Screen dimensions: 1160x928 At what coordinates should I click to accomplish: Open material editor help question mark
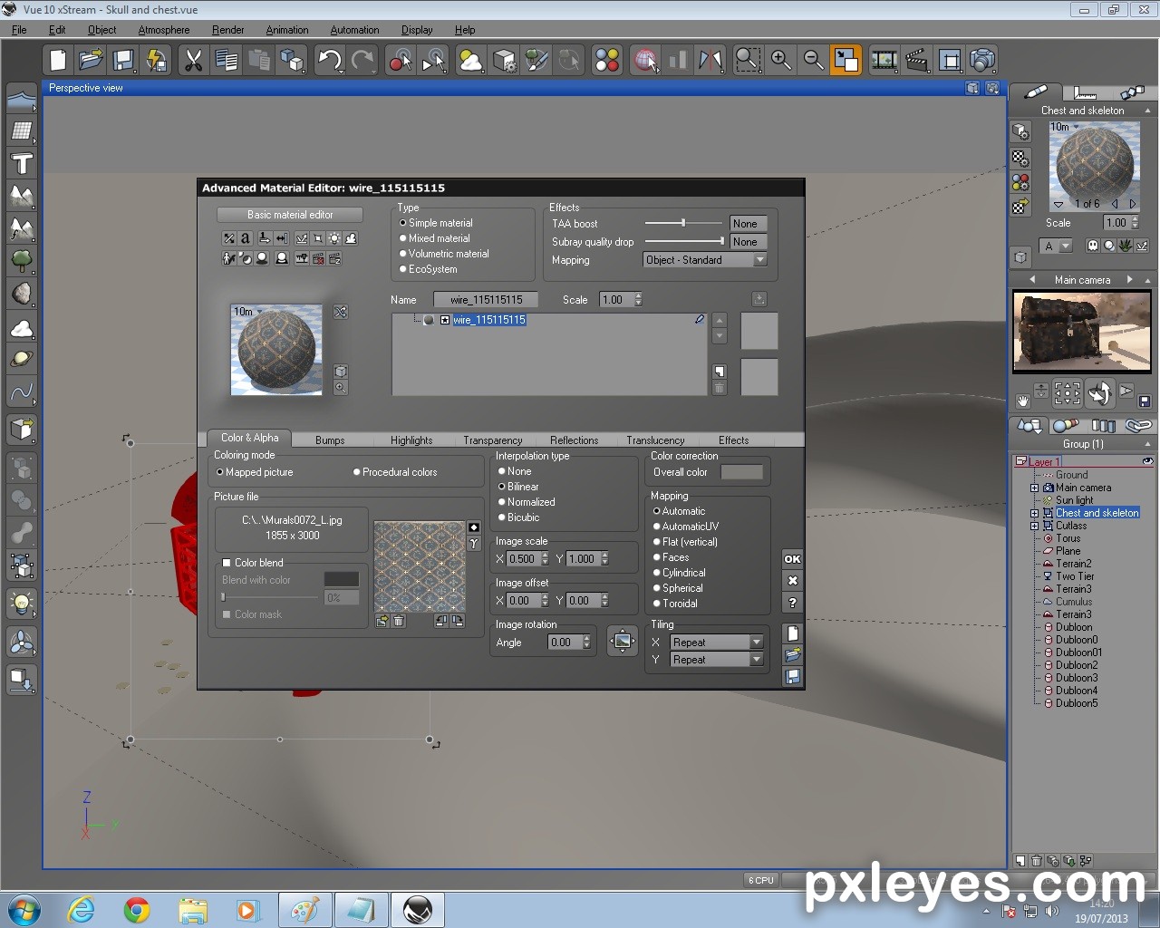coord(792,603)
